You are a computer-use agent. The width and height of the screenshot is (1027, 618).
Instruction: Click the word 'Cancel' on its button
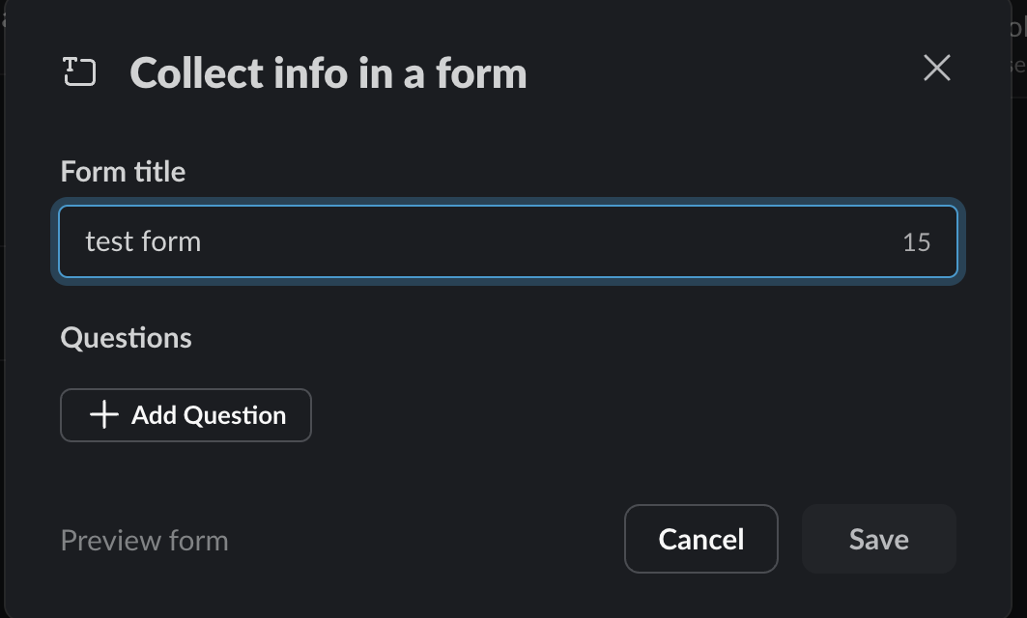click(x=700, y=539)
